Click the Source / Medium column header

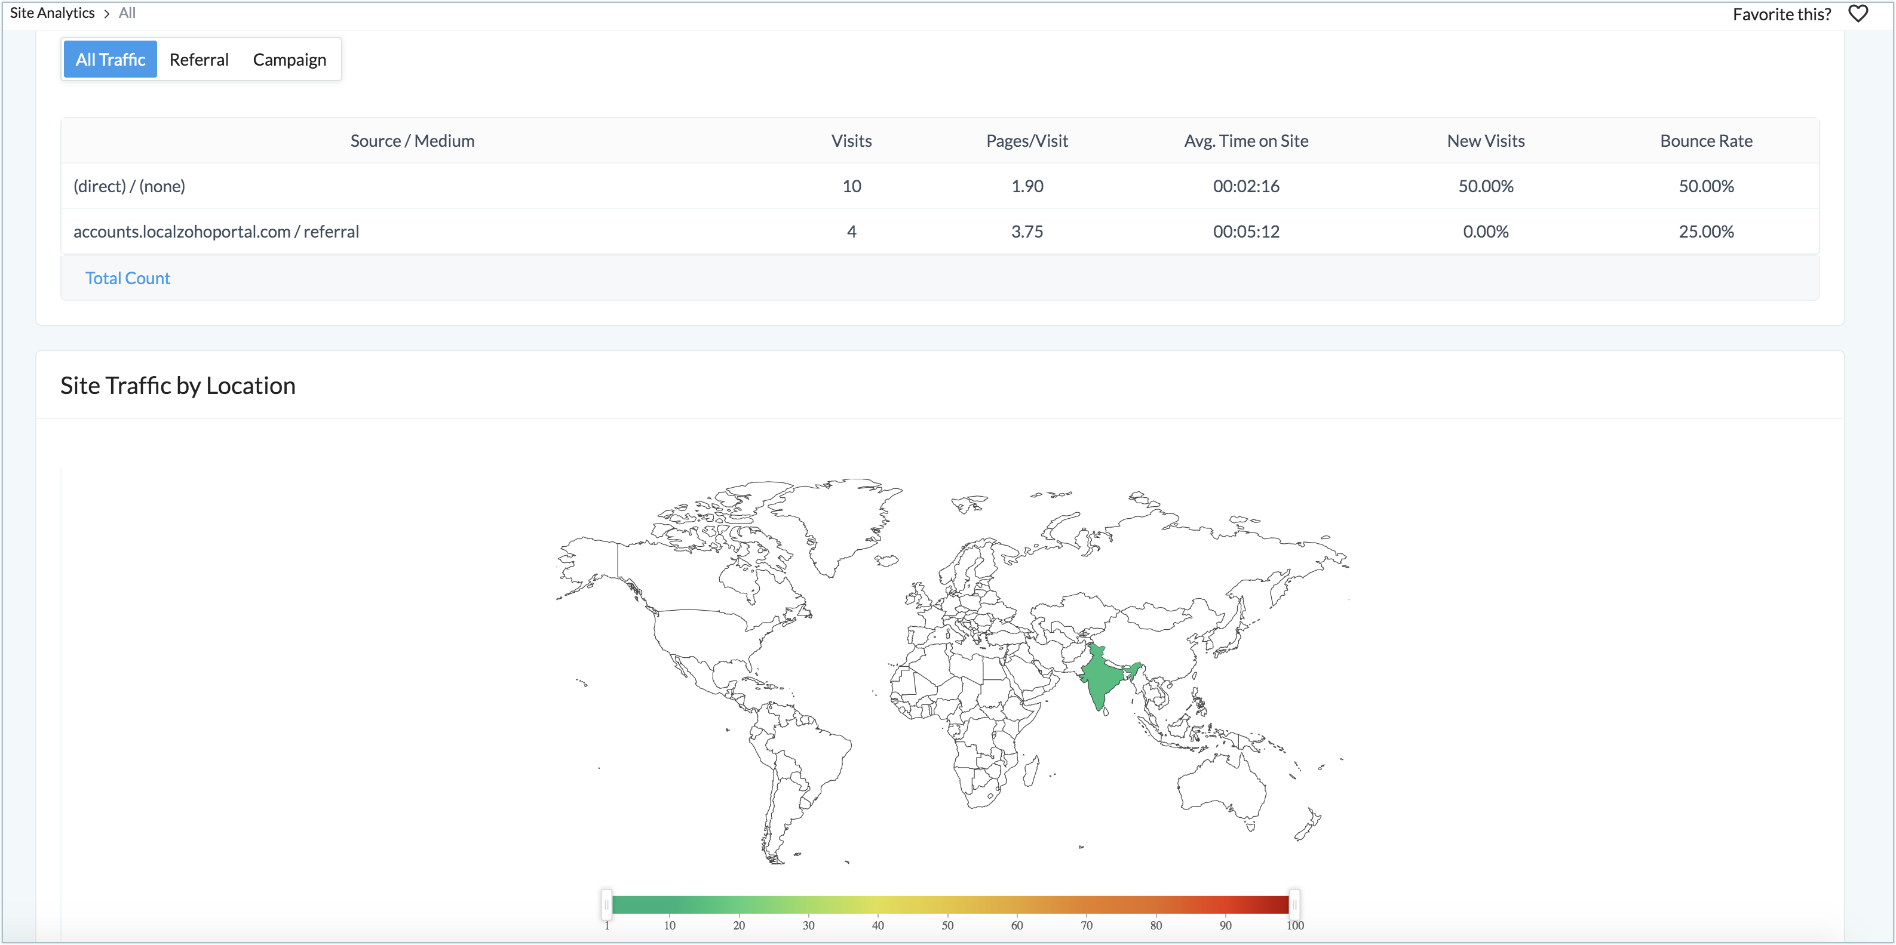point(412,140)
